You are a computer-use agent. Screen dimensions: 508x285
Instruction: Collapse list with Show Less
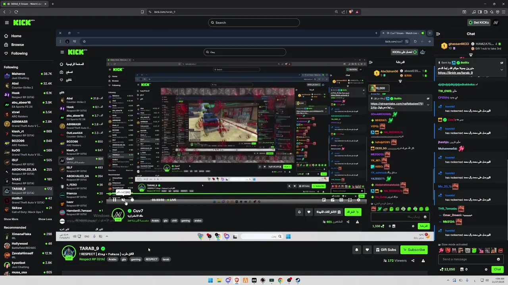point(45,219)
